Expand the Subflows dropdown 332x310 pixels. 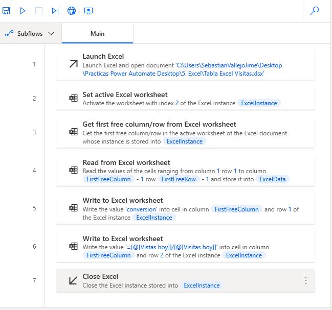(x=30, y=33)
